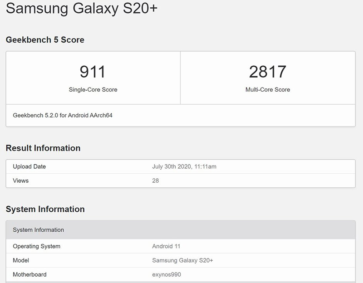
Task: Select the views count value 28
Action: pos(156,181)
